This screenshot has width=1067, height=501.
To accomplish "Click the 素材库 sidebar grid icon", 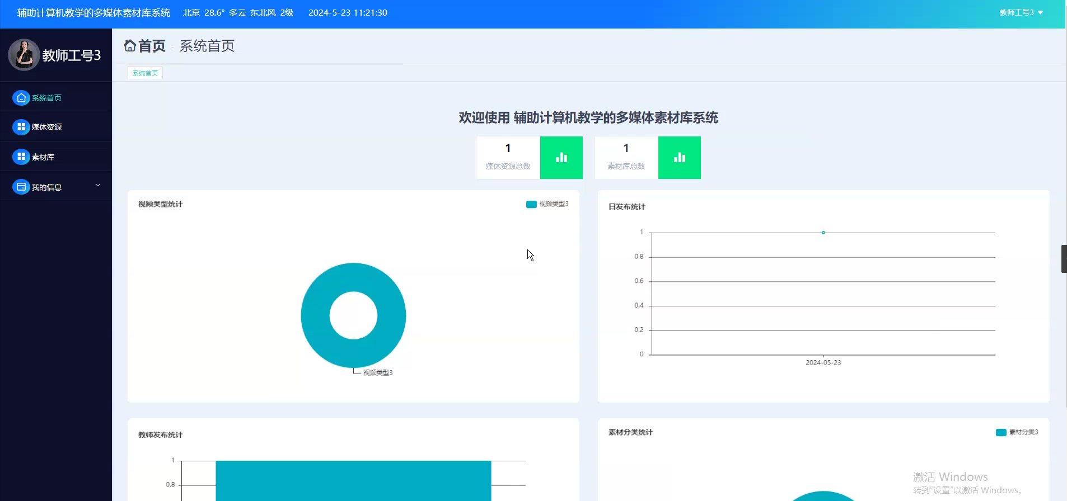I will [x=21, y=157].
